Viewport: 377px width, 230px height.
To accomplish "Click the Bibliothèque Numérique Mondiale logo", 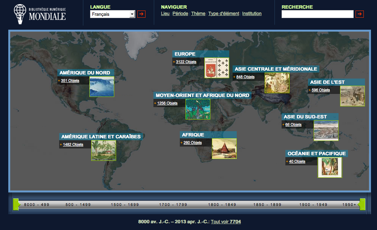I will tap(40, 13).
